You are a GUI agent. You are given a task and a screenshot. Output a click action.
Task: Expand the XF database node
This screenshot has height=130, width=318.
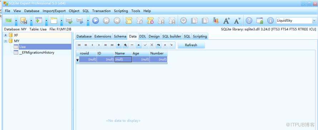[6, 35]
